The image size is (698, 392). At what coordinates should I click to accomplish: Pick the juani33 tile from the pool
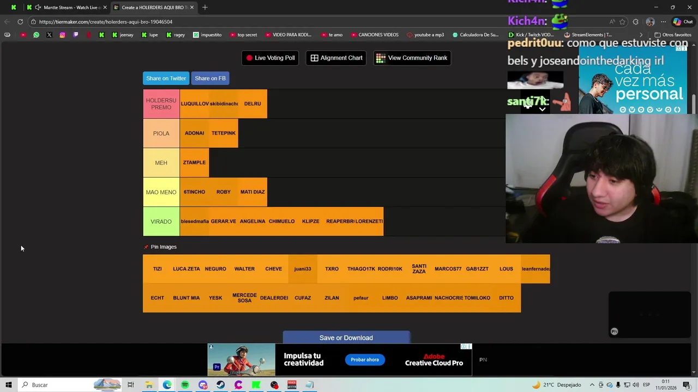pos(303,269)
